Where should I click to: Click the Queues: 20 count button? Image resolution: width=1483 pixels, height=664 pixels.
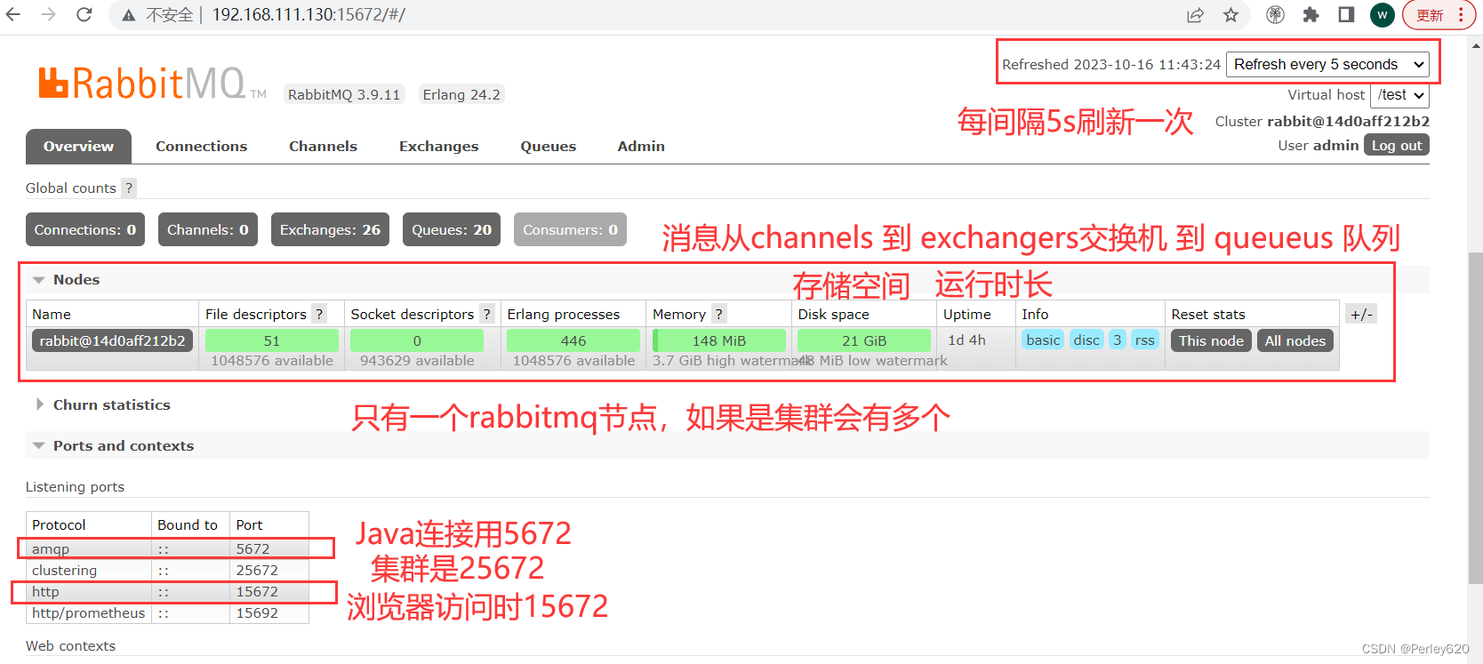coord(452,229)
